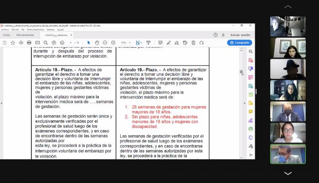
Task: Open the help question mark icon
Action: point(216,35)
